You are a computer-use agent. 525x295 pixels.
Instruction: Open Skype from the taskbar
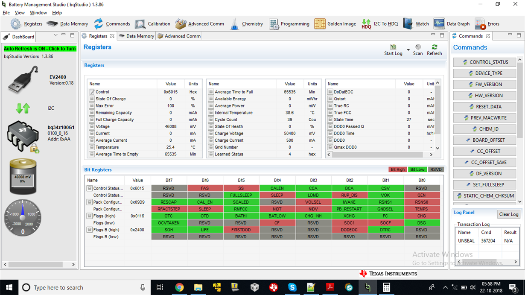(292, 287)
